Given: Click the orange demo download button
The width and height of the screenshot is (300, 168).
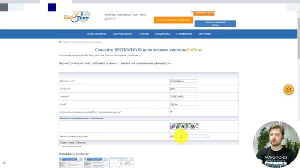Looking at the screenshot, I should pos(173,20).
